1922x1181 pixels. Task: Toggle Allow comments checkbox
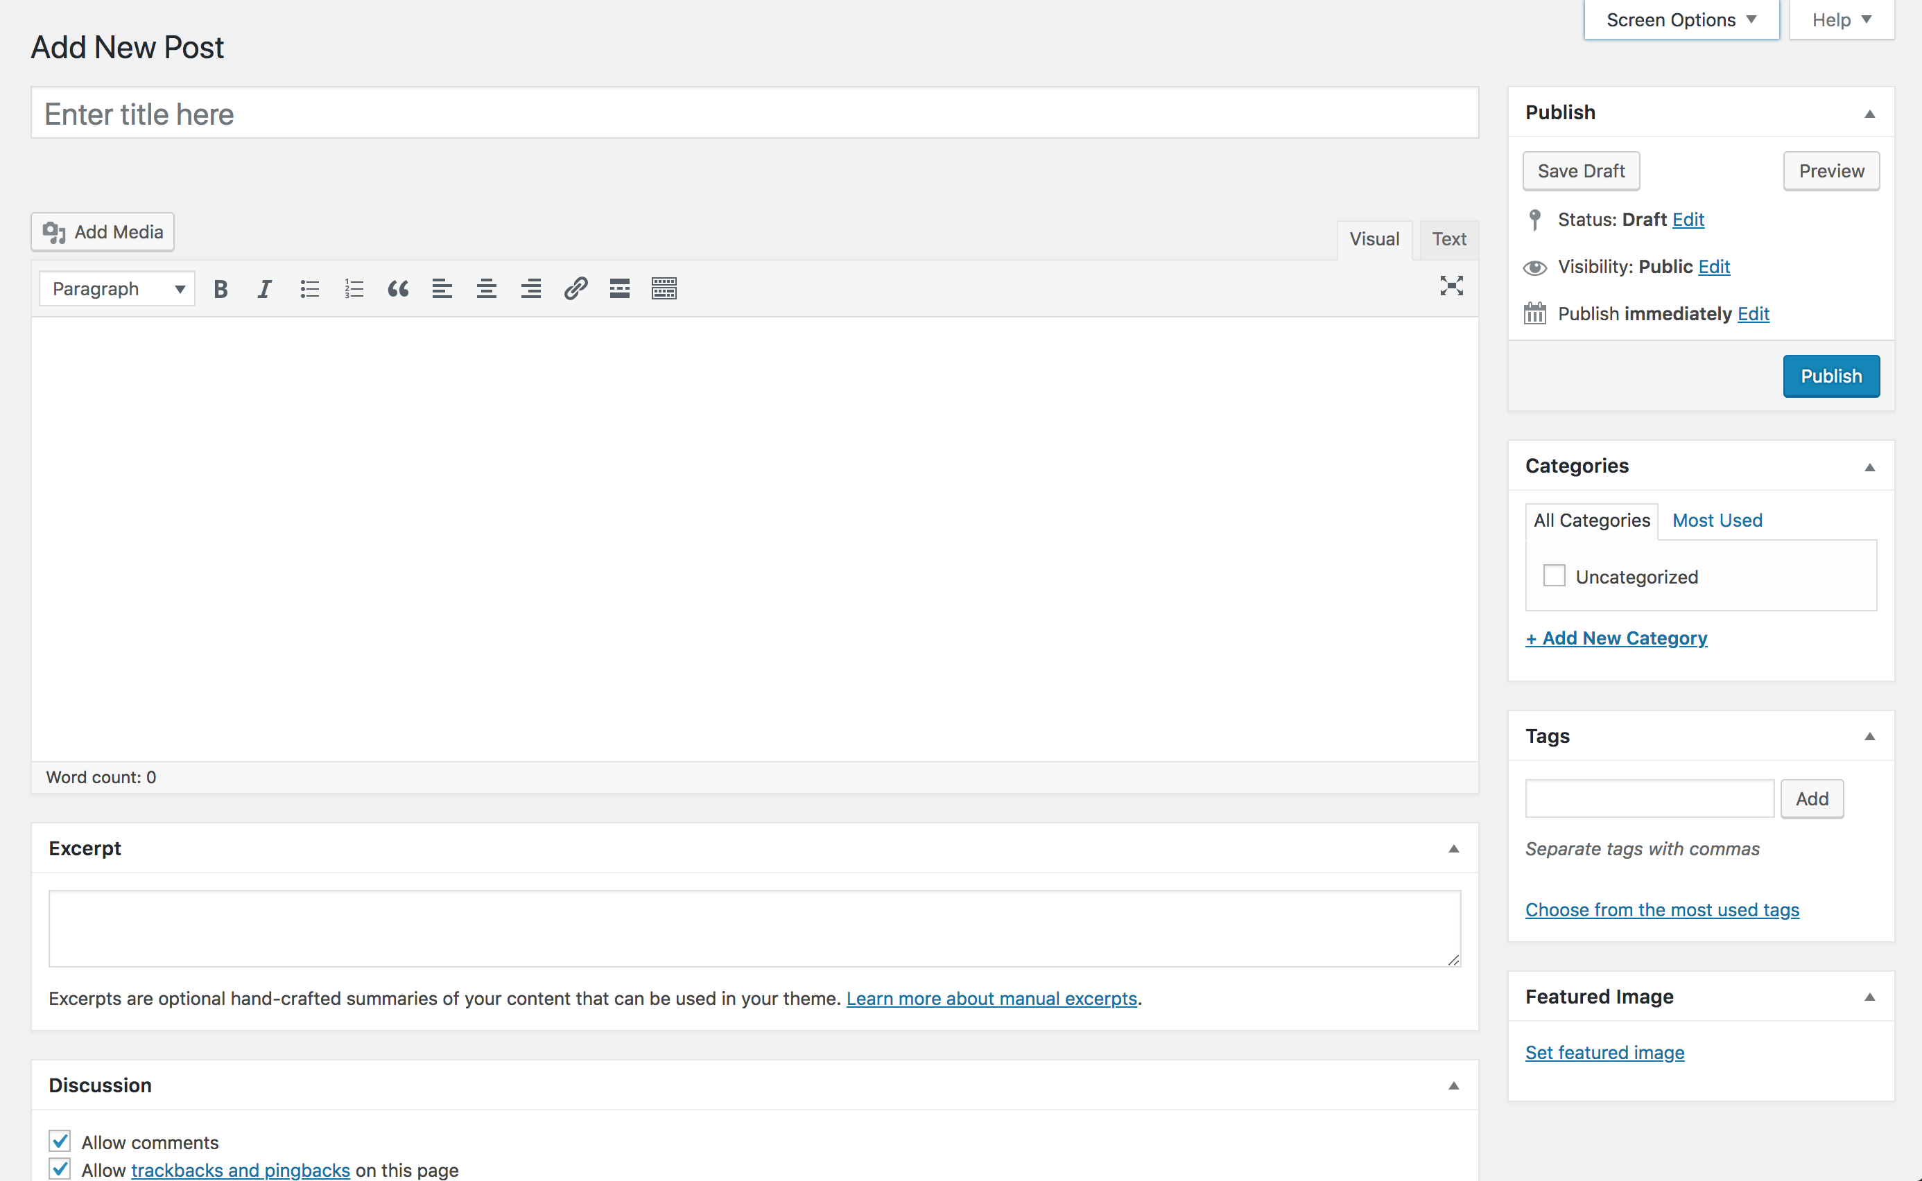[60, 1141]
